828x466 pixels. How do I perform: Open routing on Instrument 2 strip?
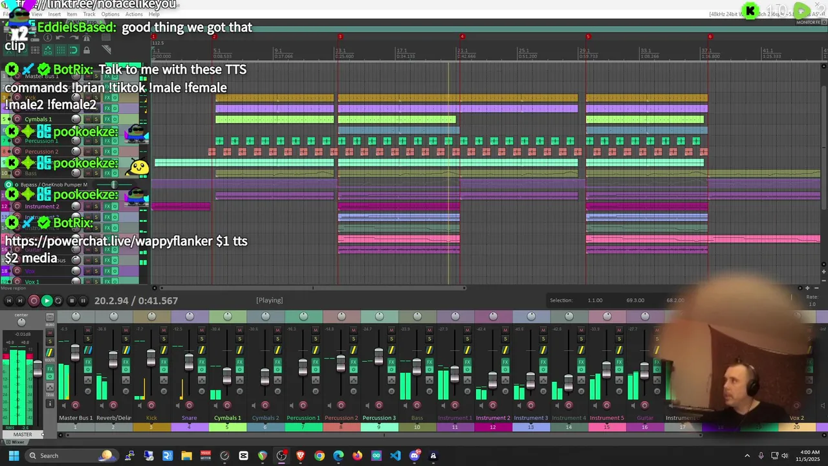point(505,350)
